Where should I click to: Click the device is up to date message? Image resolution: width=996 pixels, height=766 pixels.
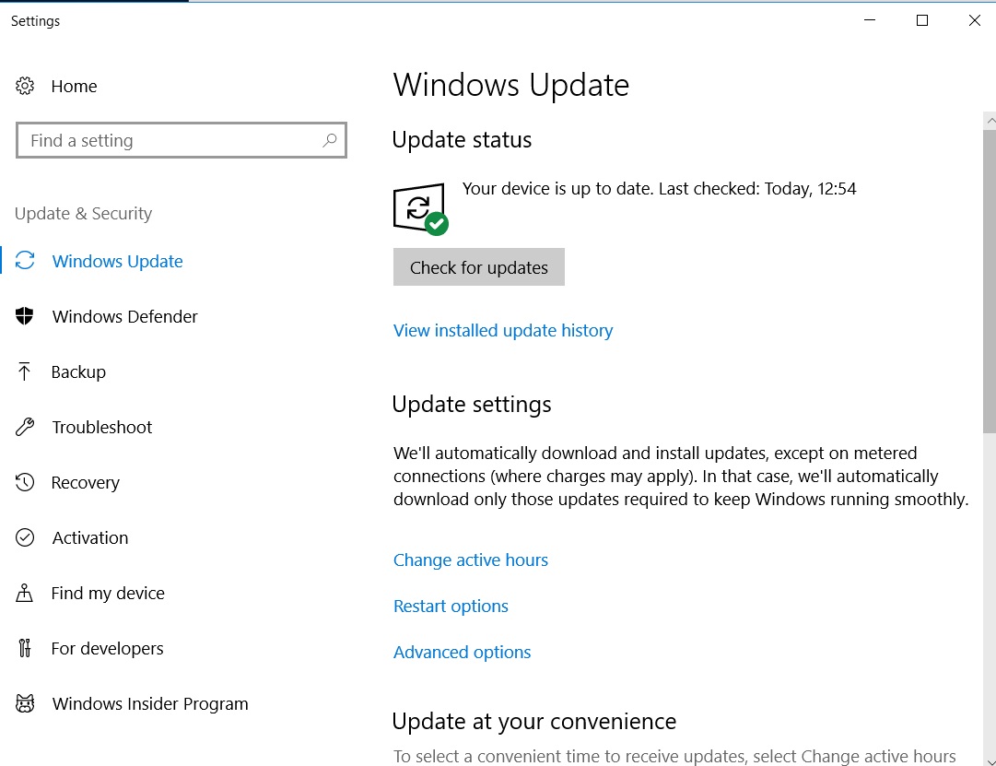(660, 189)
